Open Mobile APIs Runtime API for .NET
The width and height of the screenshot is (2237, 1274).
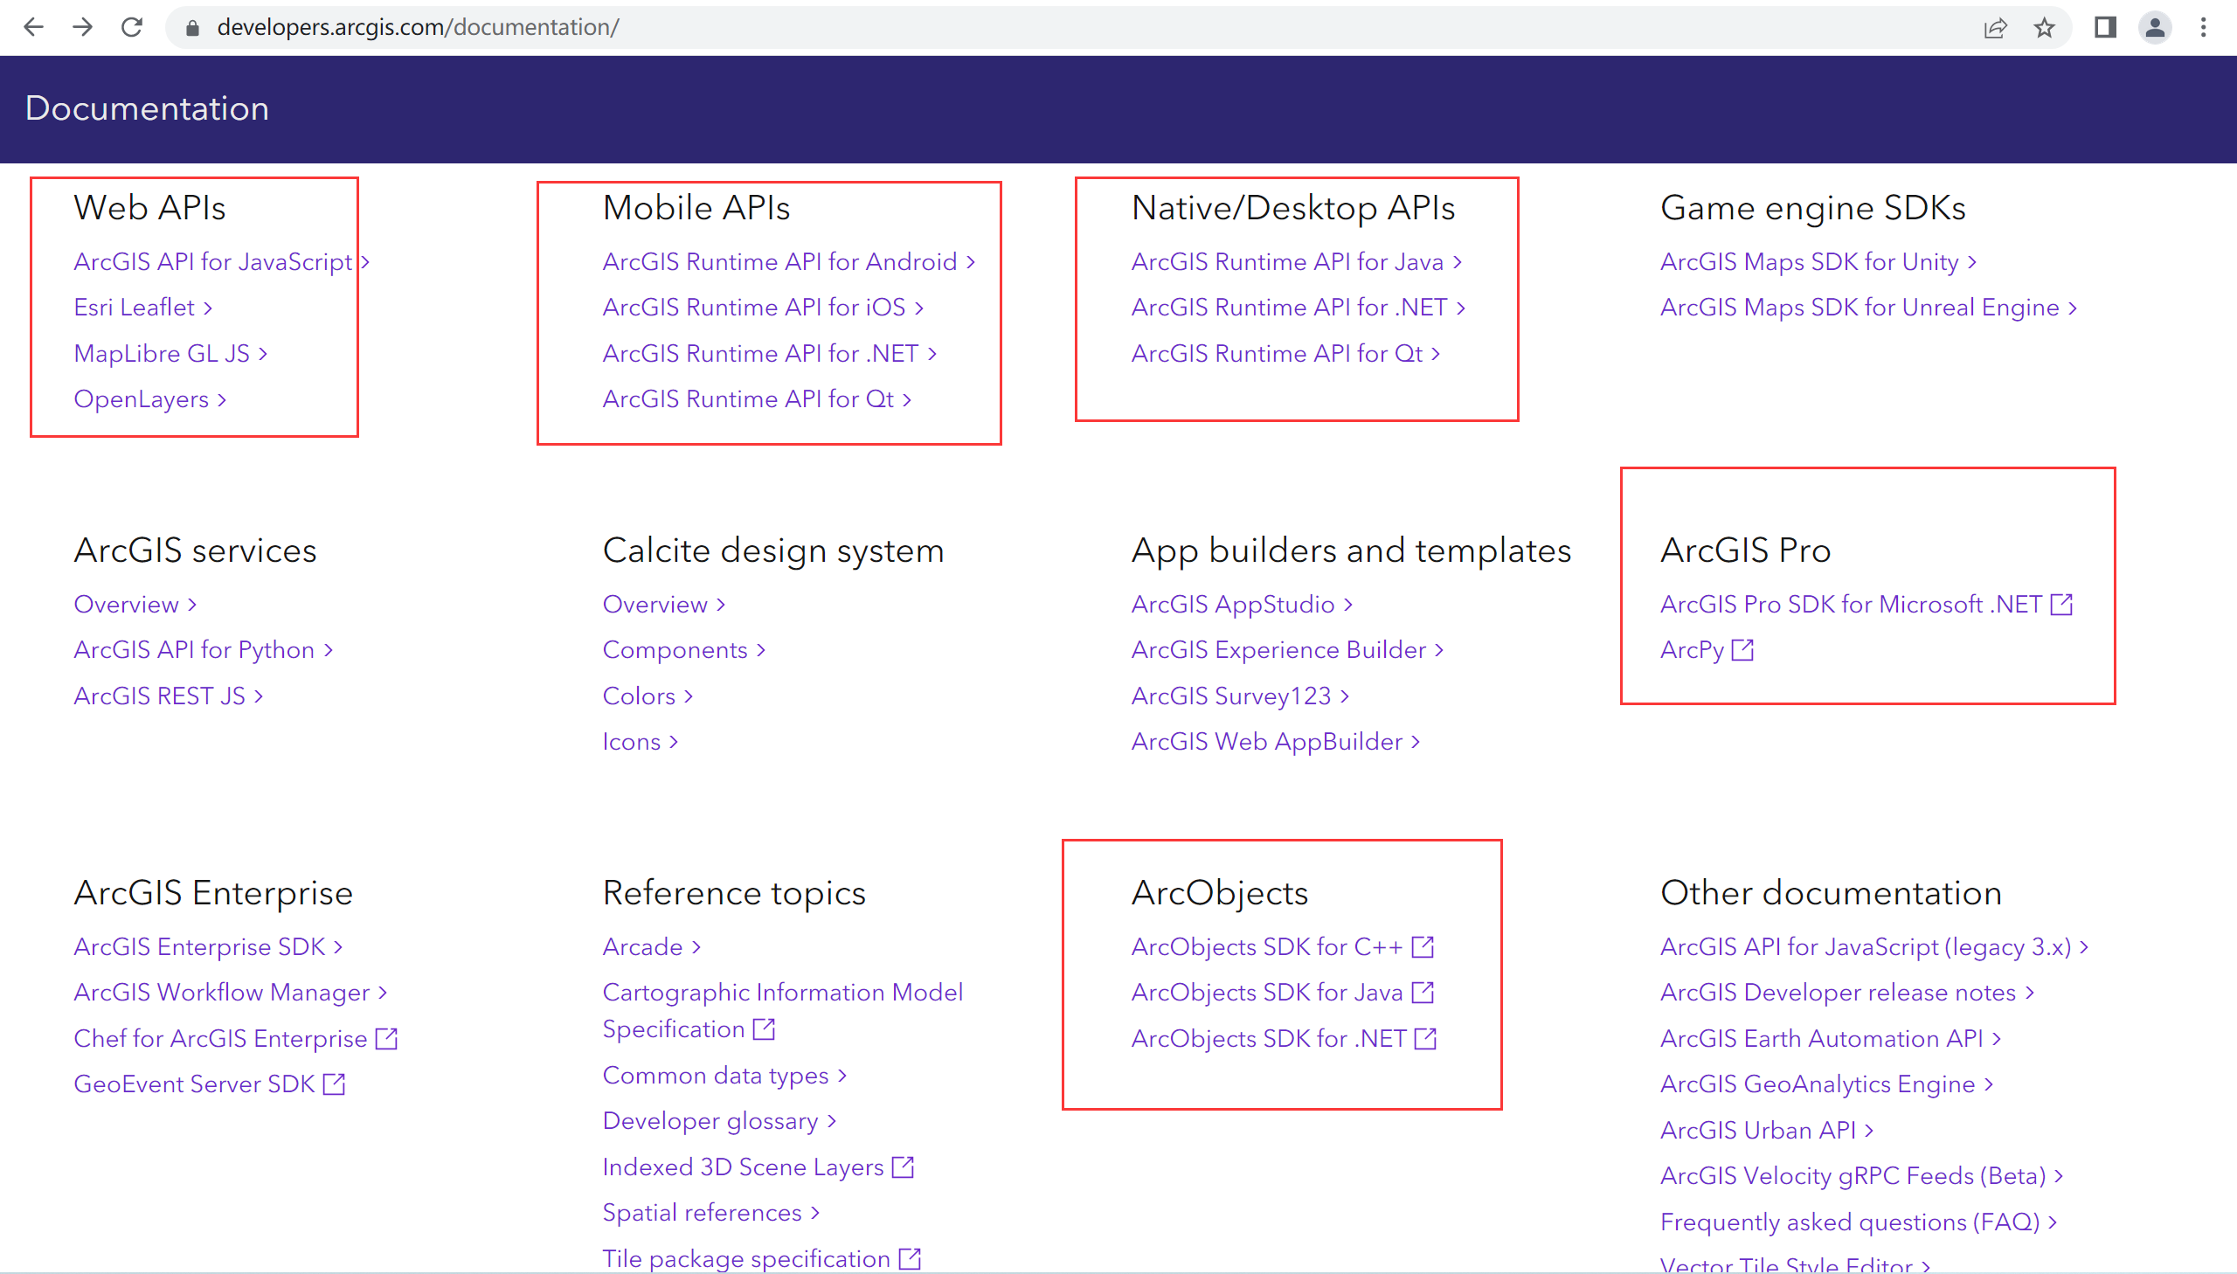click(x=770, y=354)
